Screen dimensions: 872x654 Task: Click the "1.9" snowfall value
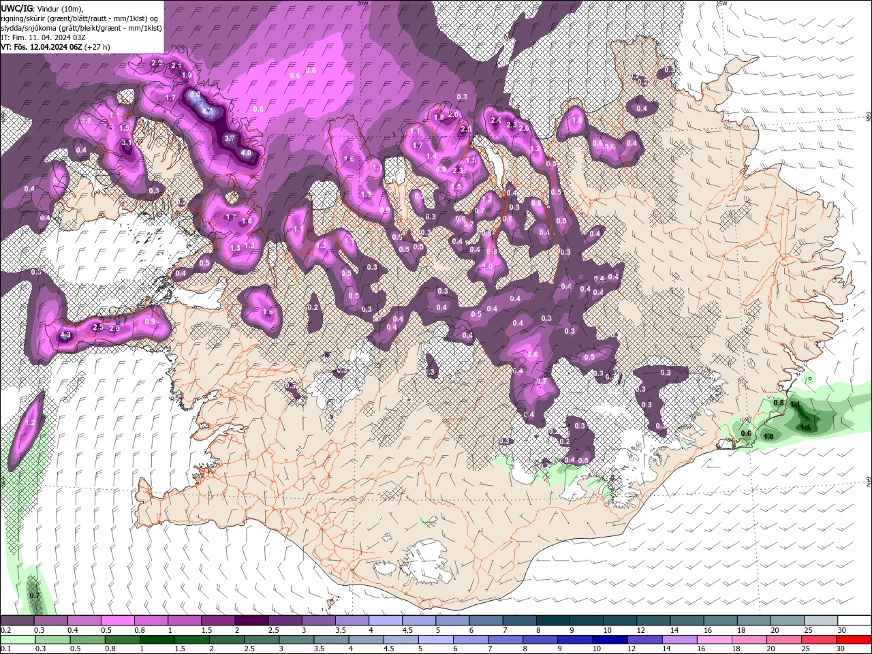(187, 75)
